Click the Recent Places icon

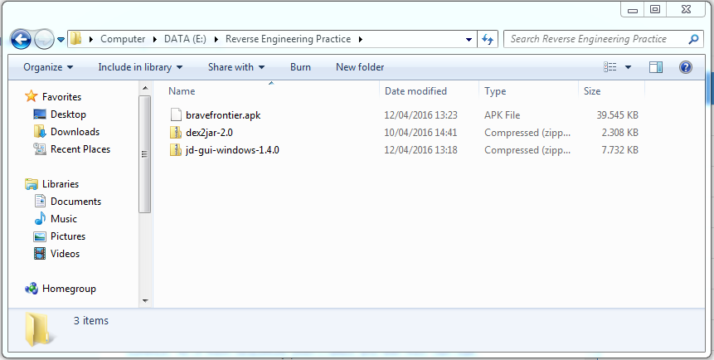tap(40, 149)
